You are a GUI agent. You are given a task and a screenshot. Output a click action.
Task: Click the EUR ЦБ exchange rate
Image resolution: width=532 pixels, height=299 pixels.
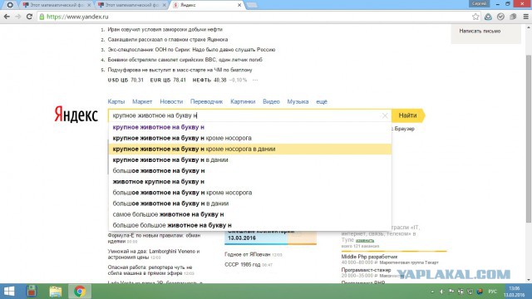coord(168,80)
